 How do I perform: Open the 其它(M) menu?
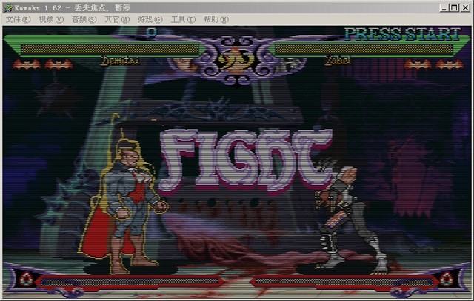(x=117, y=20)
